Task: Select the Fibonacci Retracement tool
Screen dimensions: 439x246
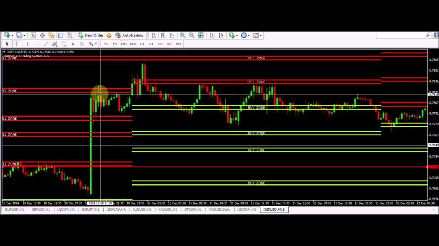Action: click(64, 44)
